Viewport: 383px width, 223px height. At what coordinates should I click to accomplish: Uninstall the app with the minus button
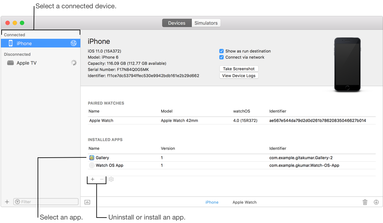(102, 179)
